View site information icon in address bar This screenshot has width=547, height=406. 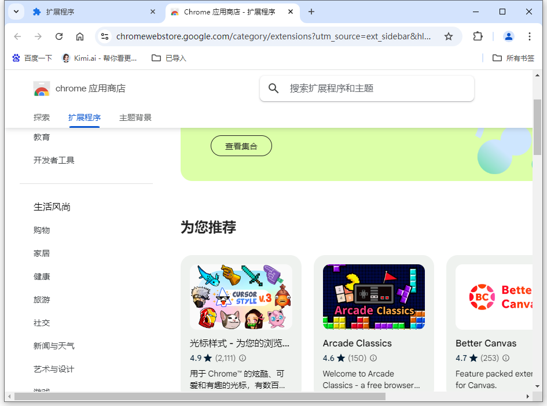point(105,36)
